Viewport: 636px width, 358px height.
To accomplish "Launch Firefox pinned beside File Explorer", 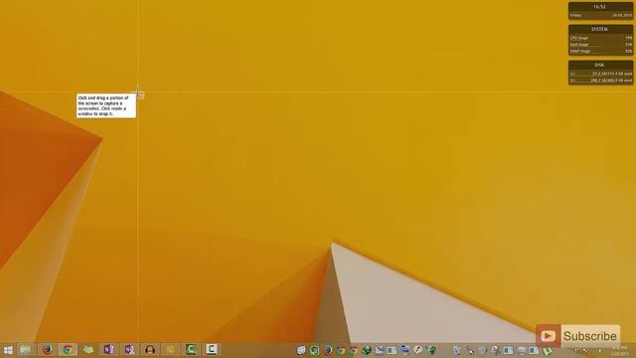I will (47, 349).
